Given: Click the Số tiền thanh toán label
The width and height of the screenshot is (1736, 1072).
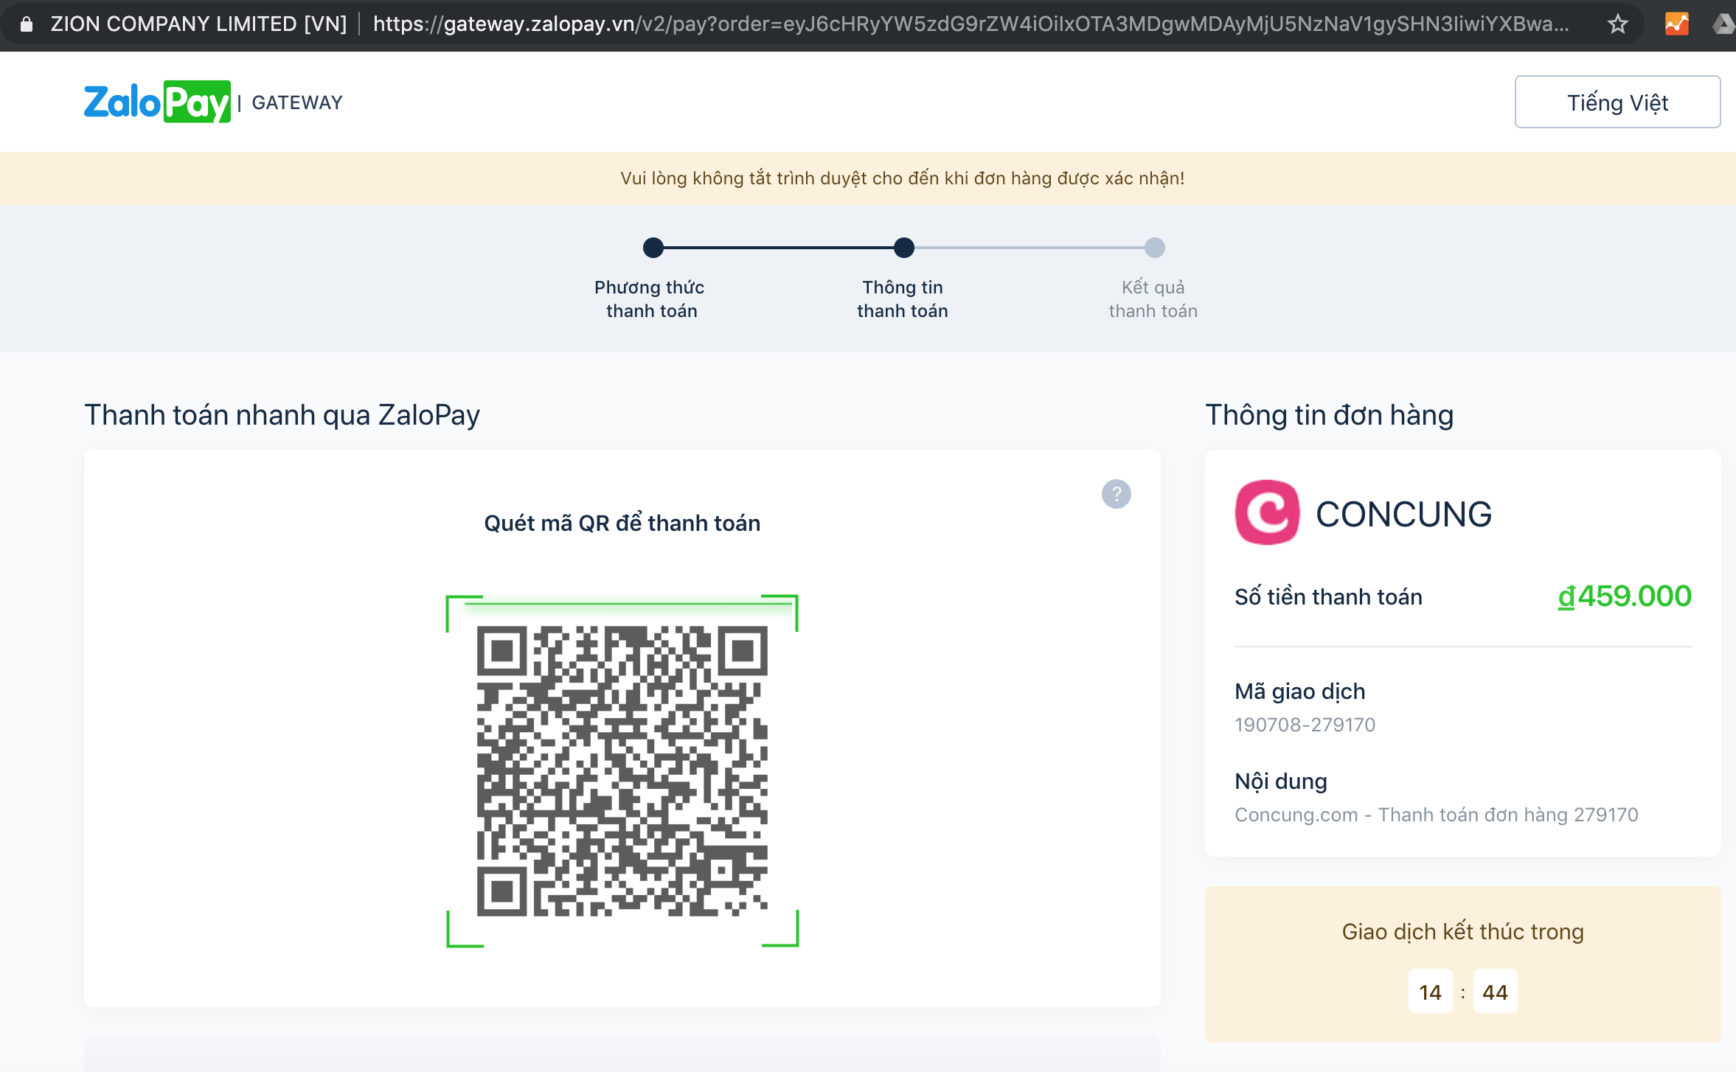Looking at the screenshot, I should coord(1328,596).
